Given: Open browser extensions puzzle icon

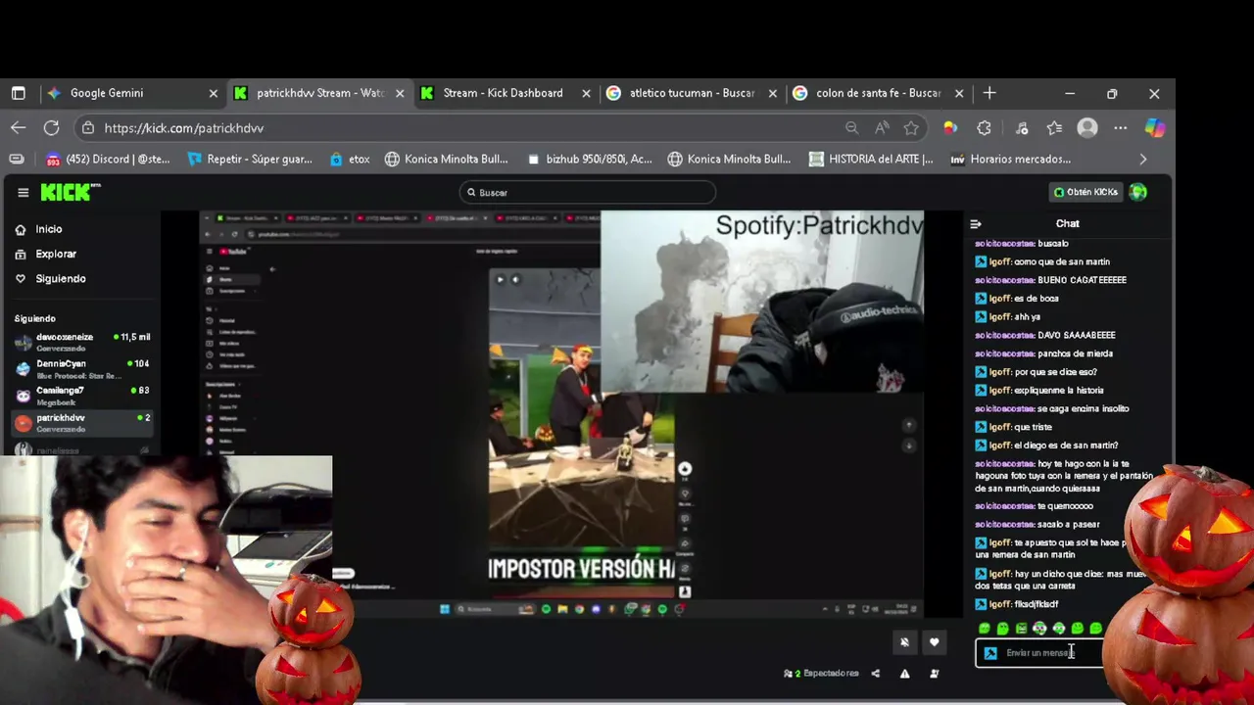Looking at the screenshot, I should click(985, 128).
